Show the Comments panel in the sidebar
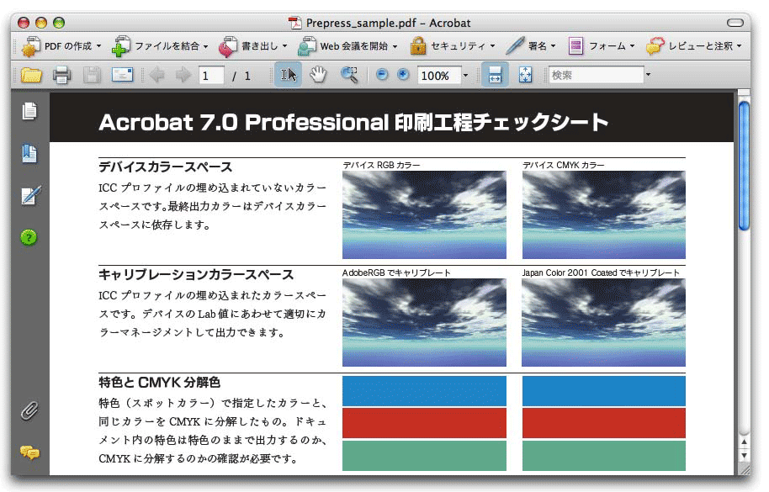769x492 pixels. [30, 452]
